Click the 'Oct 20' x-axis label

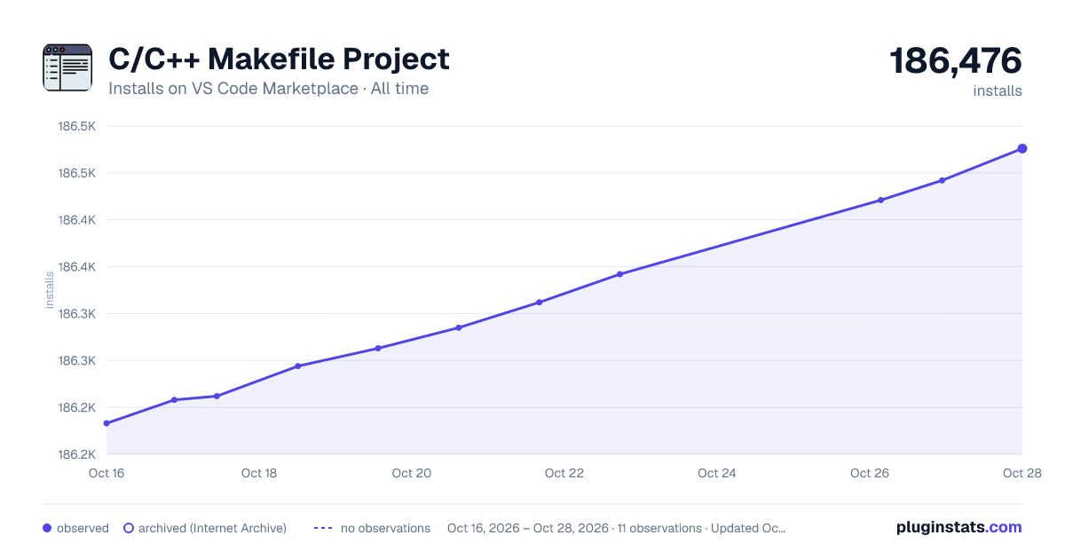tap(412, 473)
